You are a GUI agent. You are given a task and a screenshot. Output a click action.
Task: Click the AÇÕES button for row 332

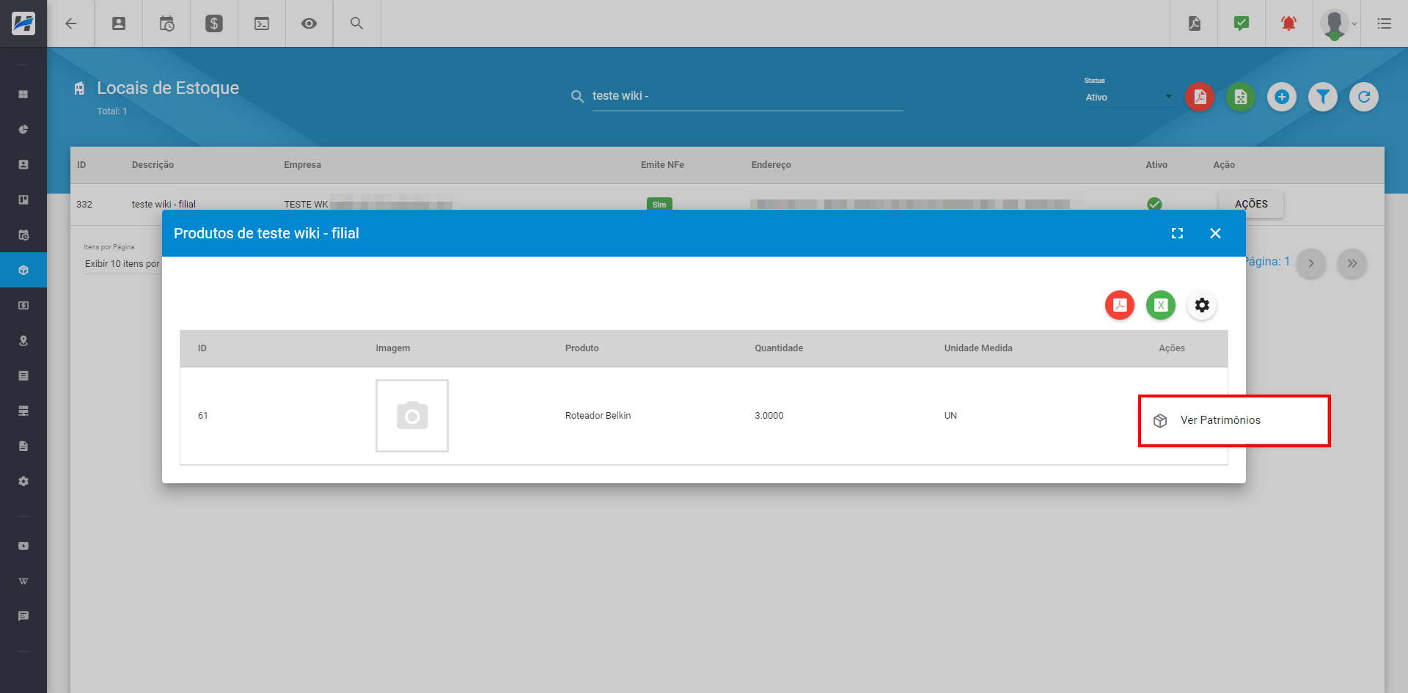click(1251, 204)
